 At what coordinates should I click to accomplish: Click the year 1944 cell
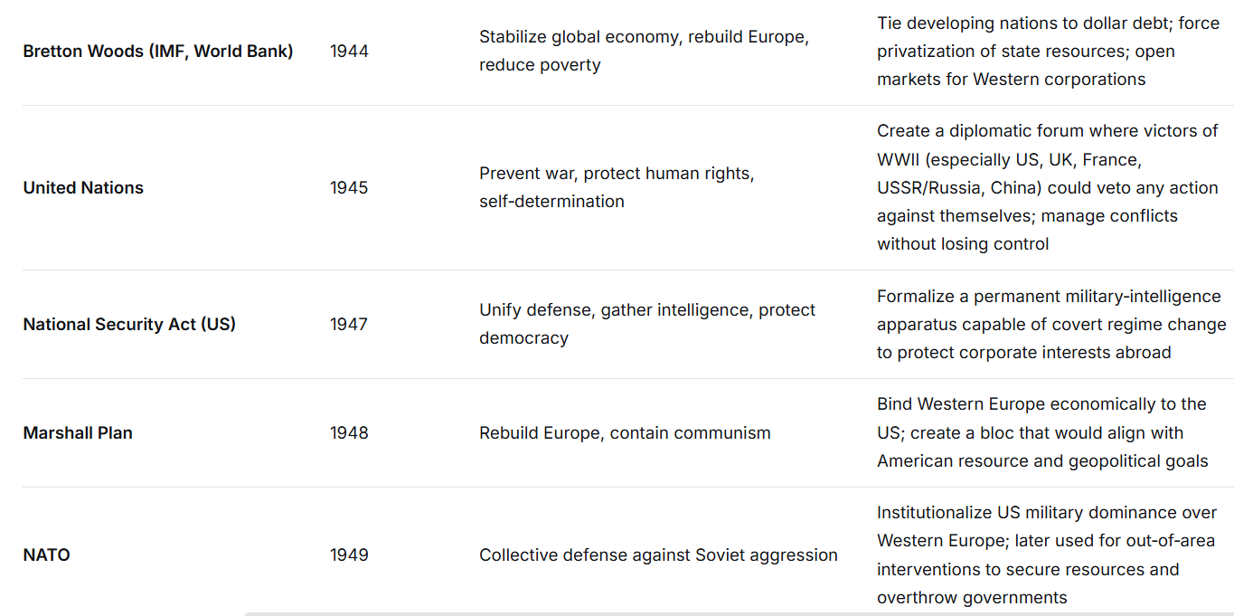pos(349,52)
